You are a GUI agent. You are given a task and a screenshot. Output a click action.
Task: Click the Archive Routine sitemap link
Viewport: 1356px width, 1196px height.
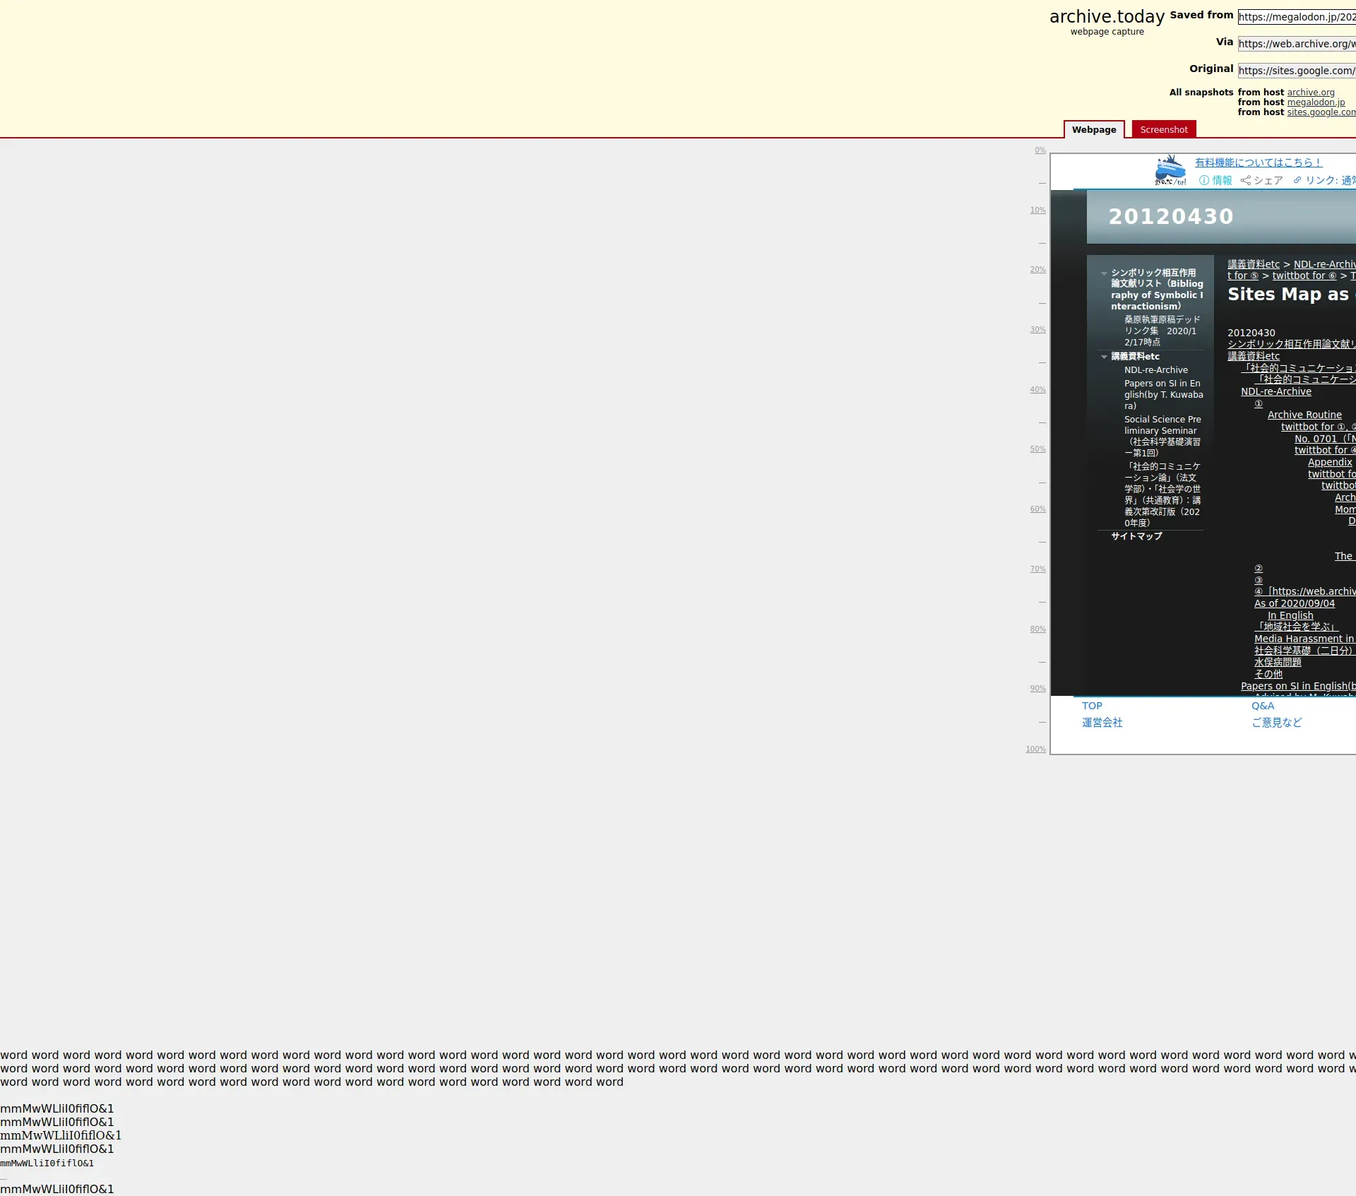pyautogui.click(x=1304, y=415)
